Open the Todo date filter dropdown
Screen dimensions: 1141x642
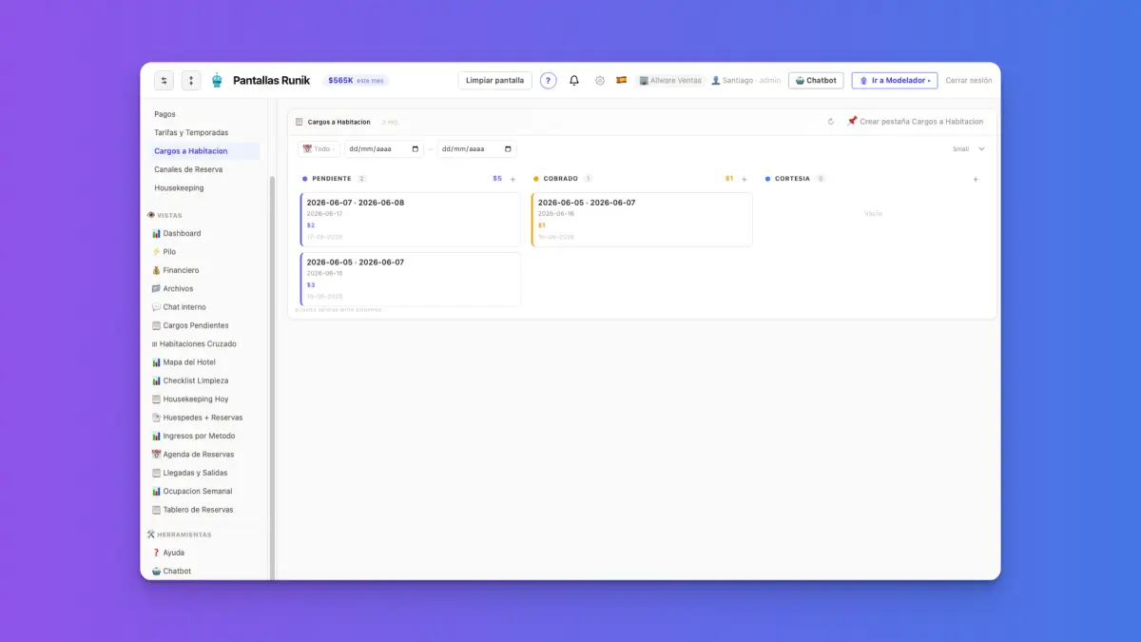click(x=319, y=149)
